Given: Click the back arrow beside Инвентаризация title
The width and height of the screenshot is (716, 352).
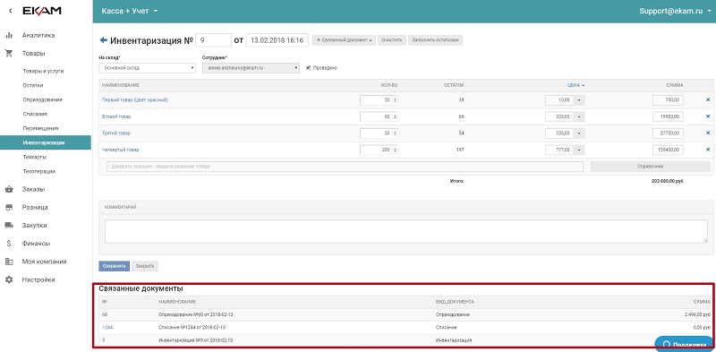Looking at the screenshot, I should 103,40.
